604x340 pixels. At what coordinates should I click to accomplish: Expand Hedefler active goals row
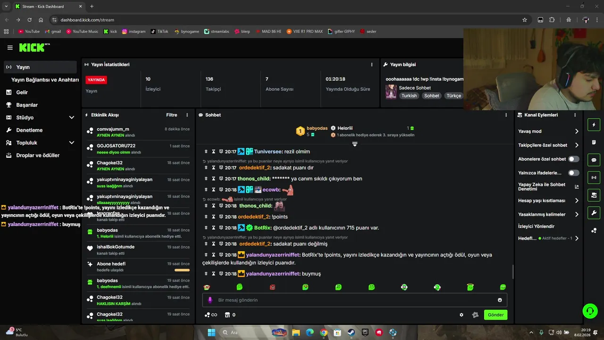tap(548, 238)
